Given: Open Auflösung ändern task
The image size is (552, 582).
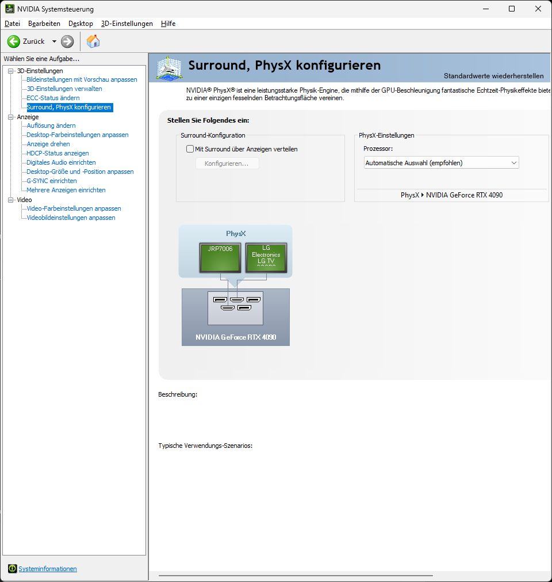Looking at the screenshot, I should 51,125.
